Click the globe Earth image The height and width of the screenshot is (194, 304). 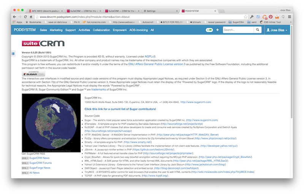(x=51, y=123)
